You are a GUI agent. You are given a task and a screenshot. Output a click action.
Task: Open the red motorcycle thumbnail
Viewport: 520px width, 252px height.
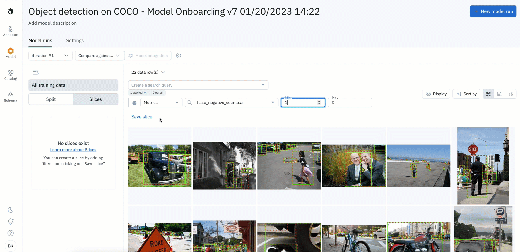click(418, 237)
